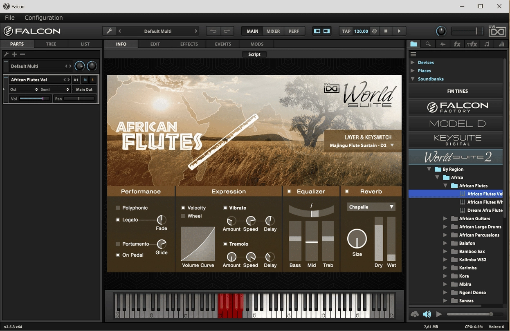Open the search magnifier tab in browser

[x=428, y=44]
